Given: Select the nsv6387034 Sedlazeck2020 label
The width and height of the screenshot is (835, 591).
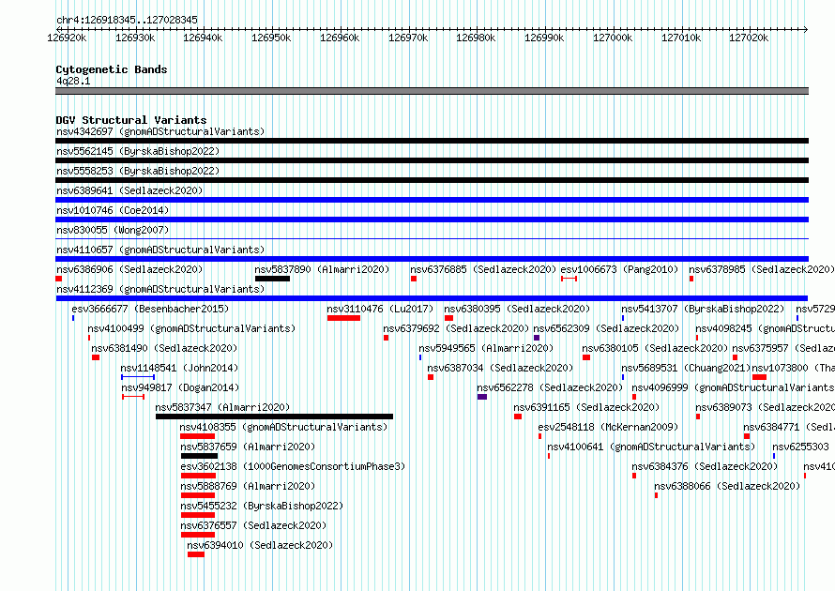Looking at the screenshot, I should pyautogui.click(x=500, y=368).
